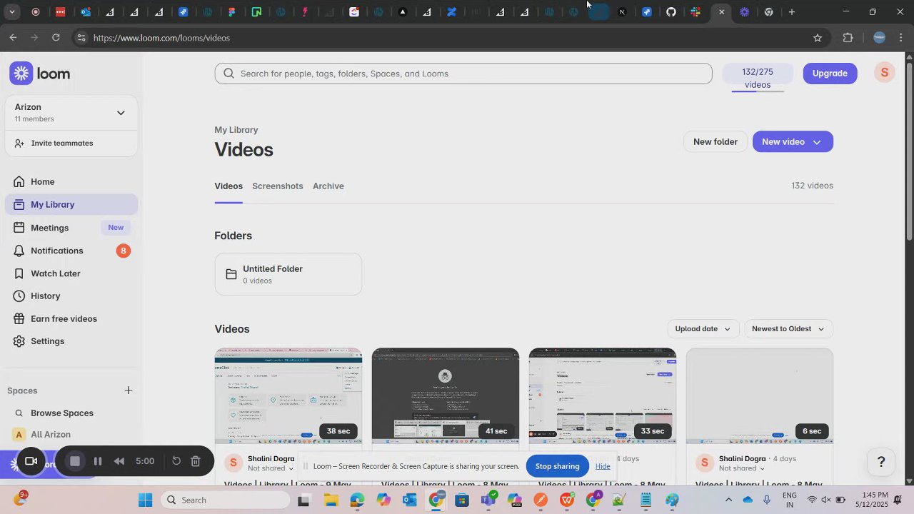Open the 41 sec video thumbnail
The width and height of the screenshot is (914, 514).
pyautogui.click(x=446, y=396)
